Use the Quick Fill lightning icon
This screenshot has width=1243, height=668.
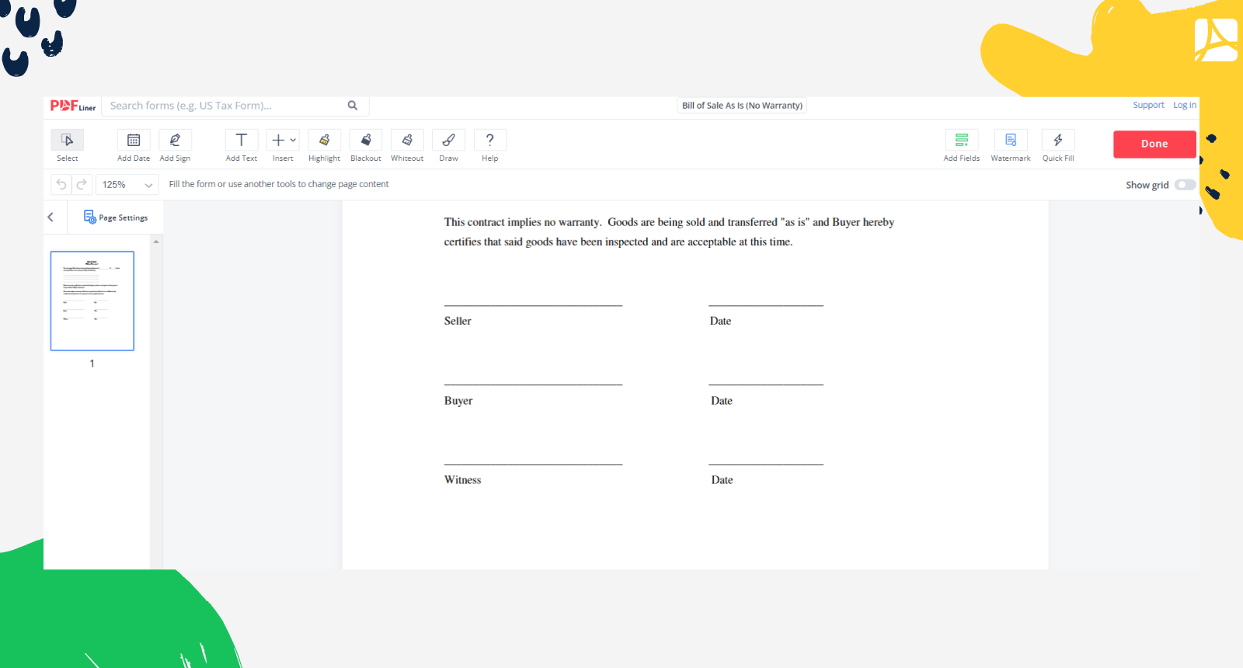(1058, 140)
